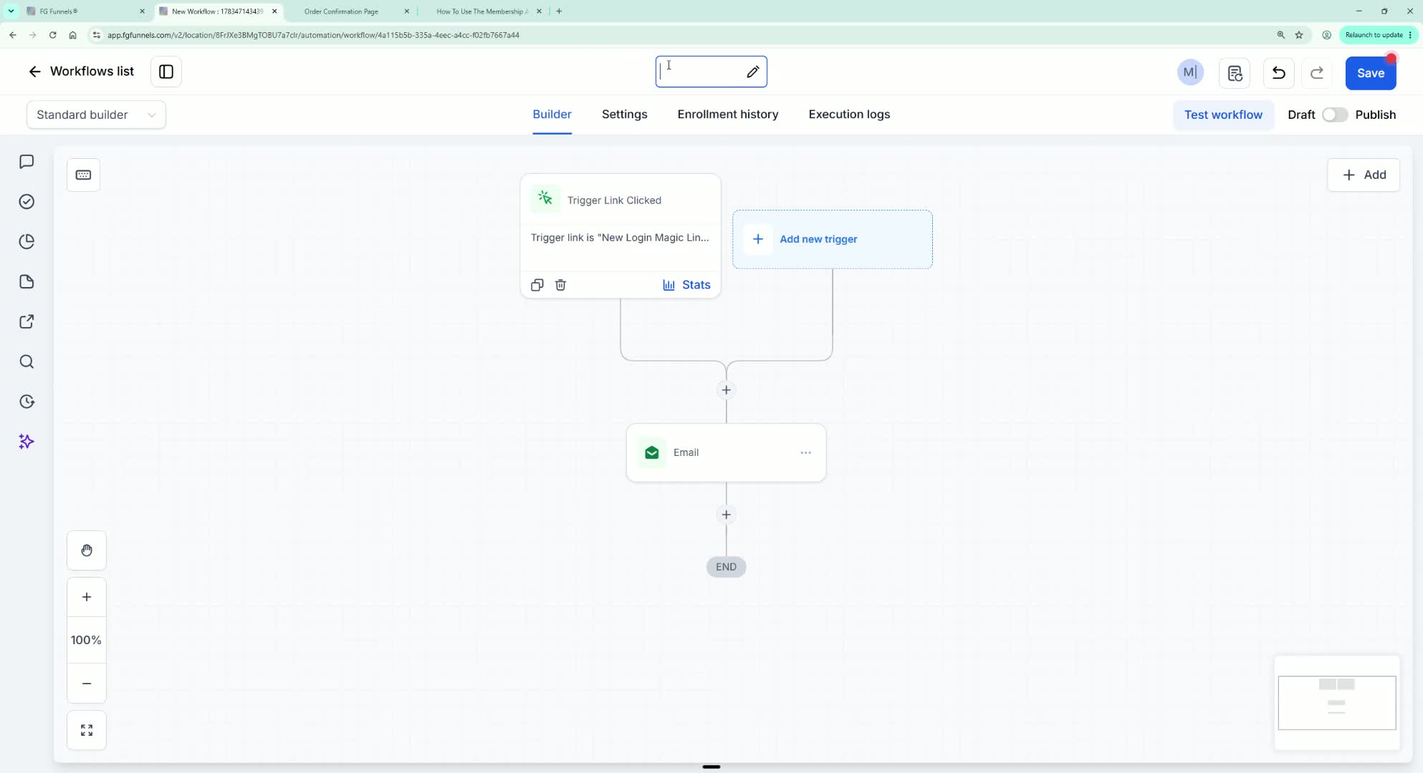Click the fit-to-screen expand icon
The height and width of the screenshot is (773, 1423).
click(x=87, y=730)
